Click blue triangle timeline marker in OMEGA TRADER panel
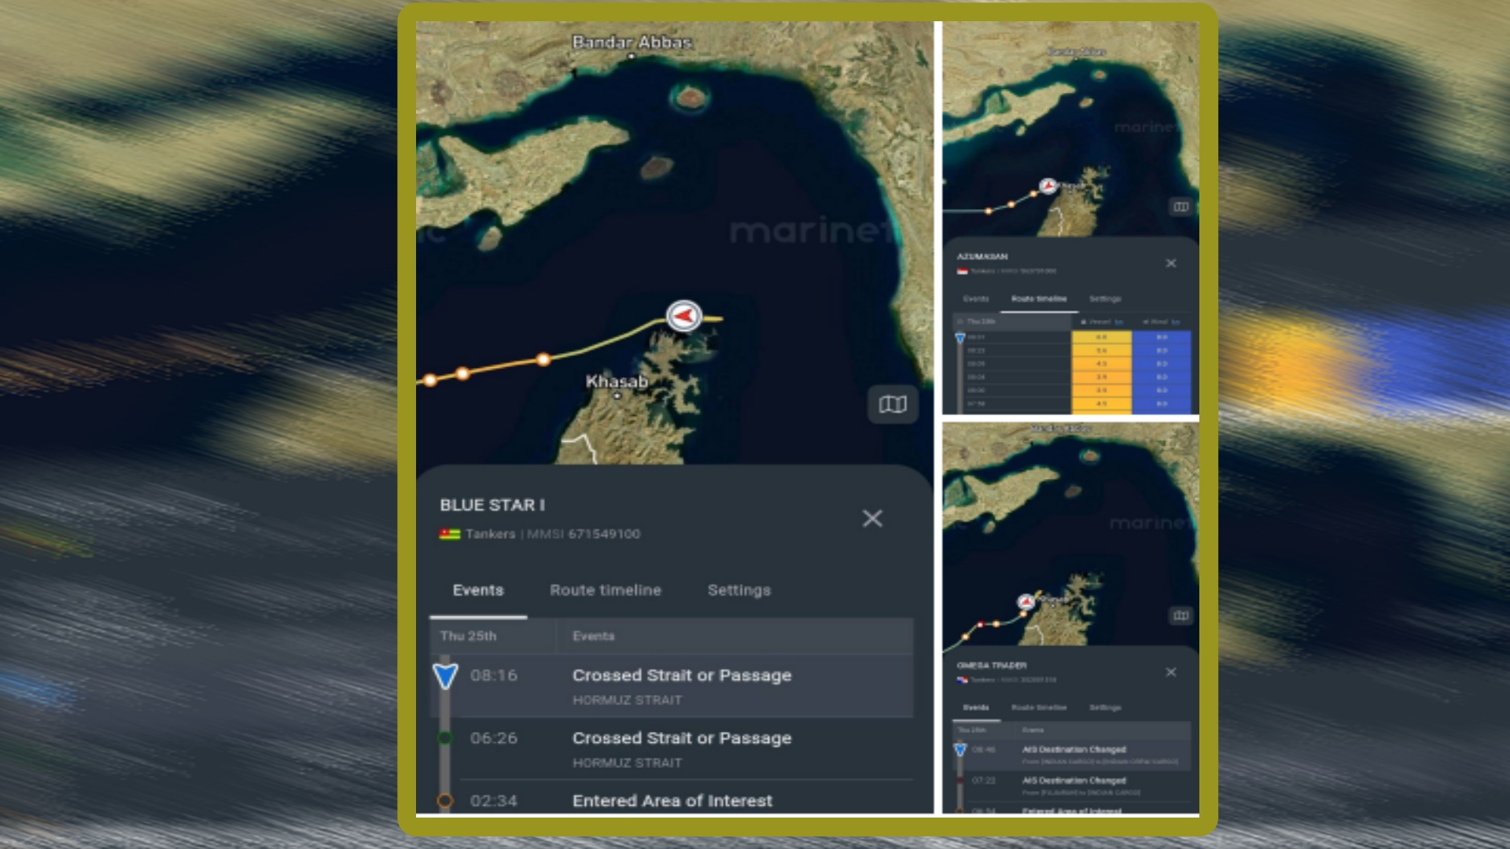Screen dimensions: 1510x849 (x=960, y=750)
